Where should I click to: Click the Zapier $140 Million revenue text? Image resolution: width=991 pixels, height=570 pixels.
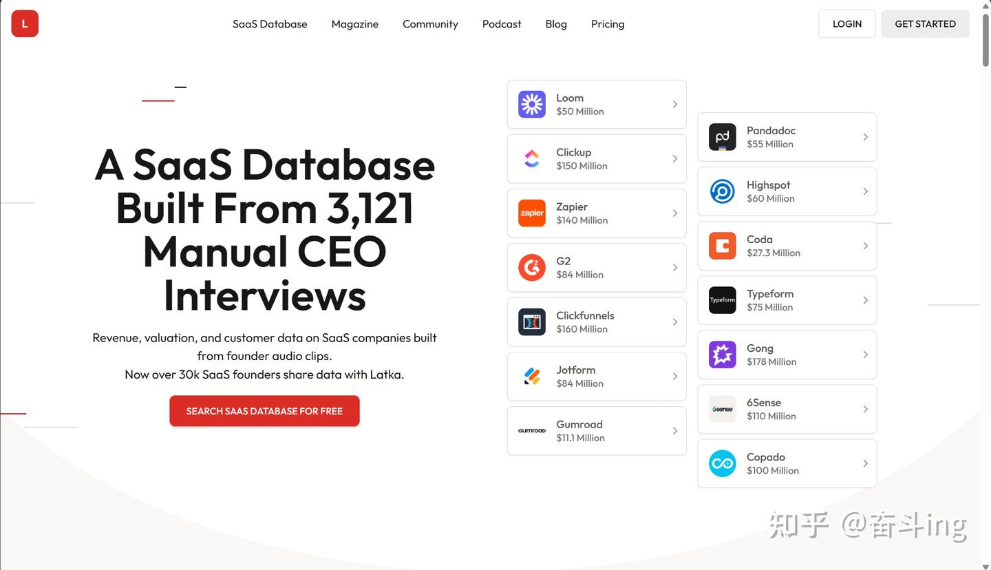click(x=582, y=220)
